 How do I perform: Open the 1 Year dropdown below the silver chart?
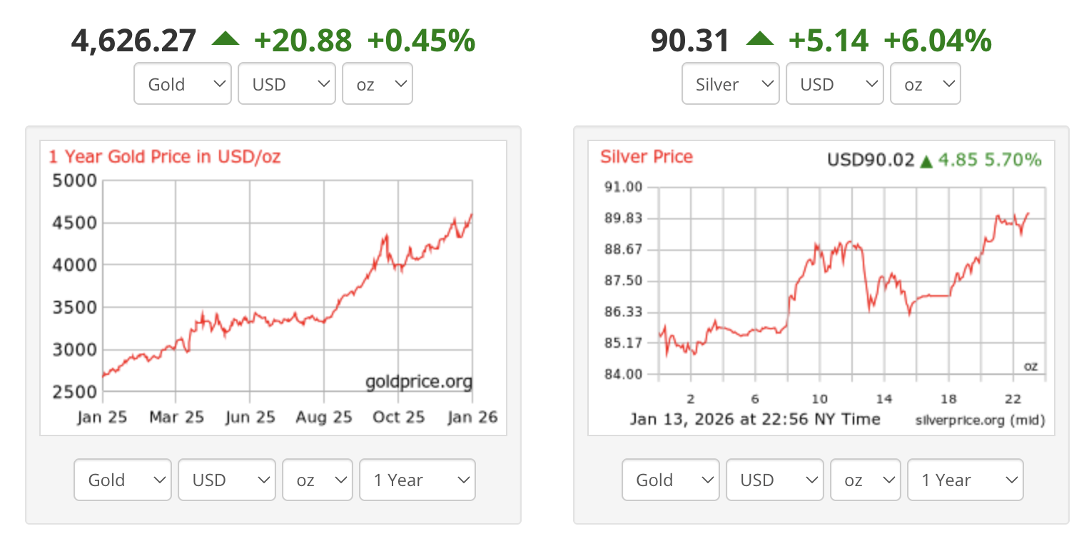click(965, 480)
